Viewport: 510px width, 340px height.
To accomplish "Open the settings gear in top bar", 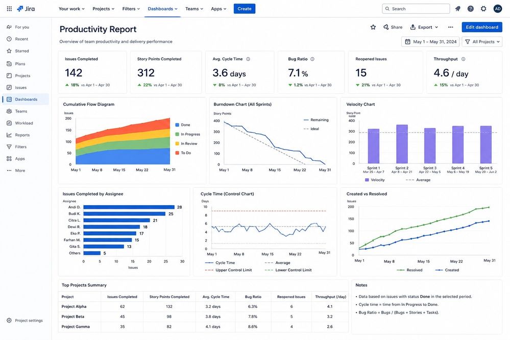I will (x=483, y=9).
